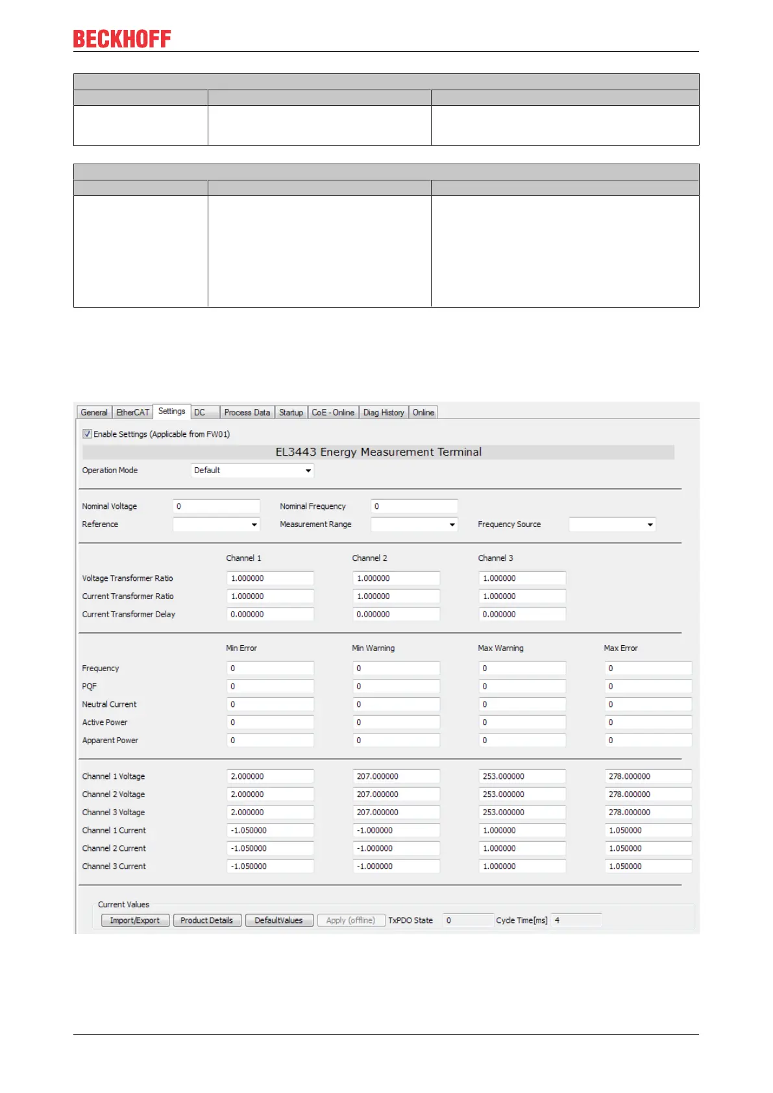Screen dimensions: 773x1093
Task: Click Apparent Power Max Warning field
Action: tap(522, 741)
